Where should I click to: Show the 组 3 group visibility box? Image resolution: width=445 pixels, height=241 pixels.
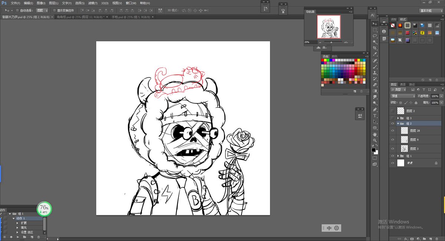click(393, 118)
